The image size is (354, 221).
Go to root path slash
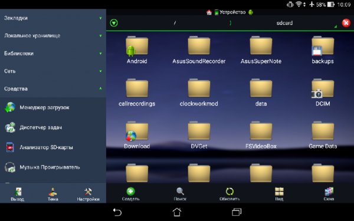[175, 23]
